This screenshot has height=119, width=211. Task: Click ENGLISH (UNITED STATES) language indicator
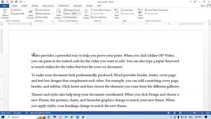[40, 113]
